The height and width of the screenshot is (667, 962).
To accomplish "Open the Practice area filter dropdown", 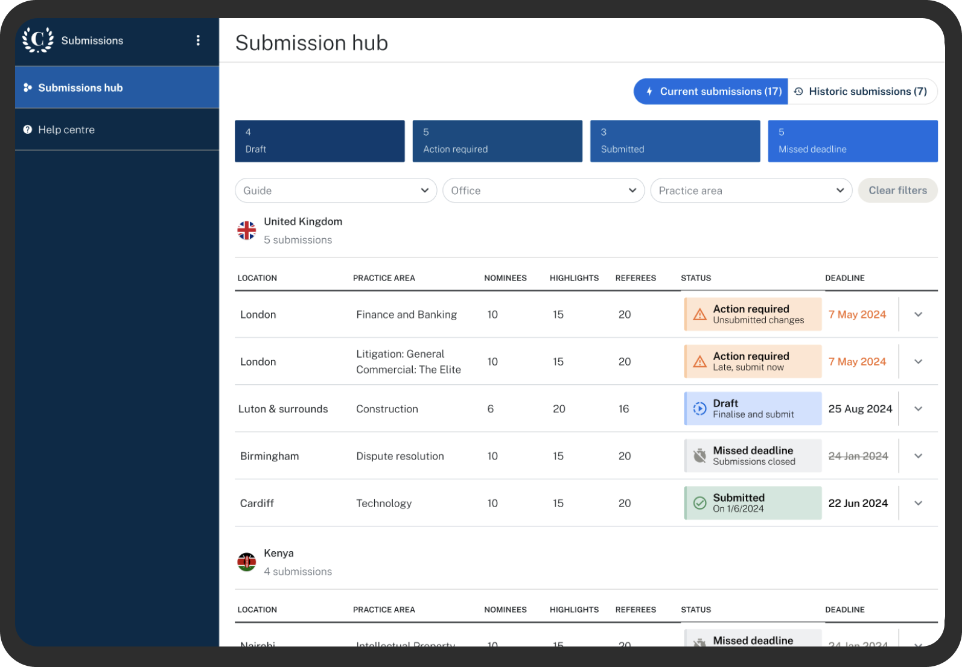I will click(751, 191).
